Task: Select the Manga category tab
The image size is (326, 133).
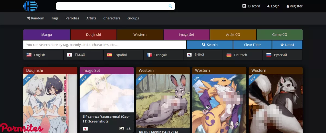Action: click(46, 35)
